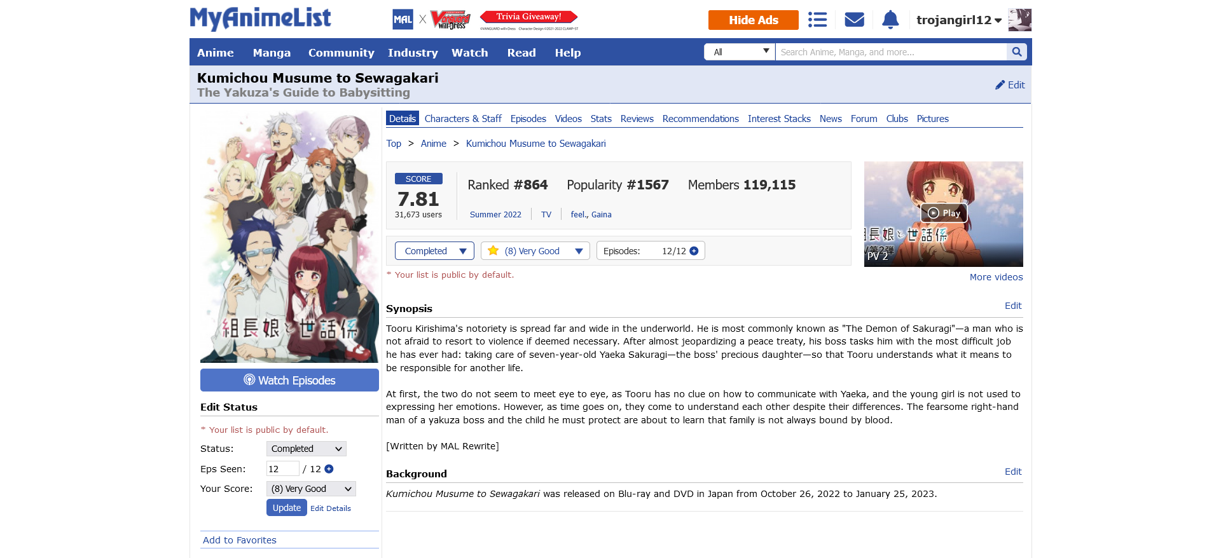The height and width of the screenshot is (558, 1221).
Task: Open the Industry menu
Action: click(413, 53)
